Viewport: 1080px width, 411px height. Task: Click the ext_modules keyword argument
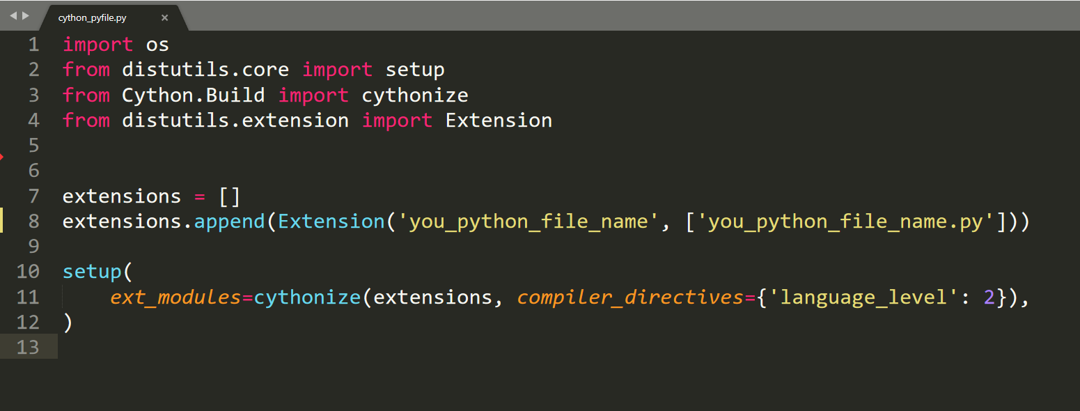175,298
